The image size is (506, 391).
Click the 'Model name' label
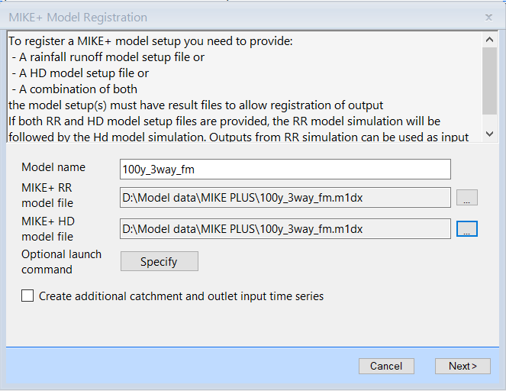[x=53, y=167]
